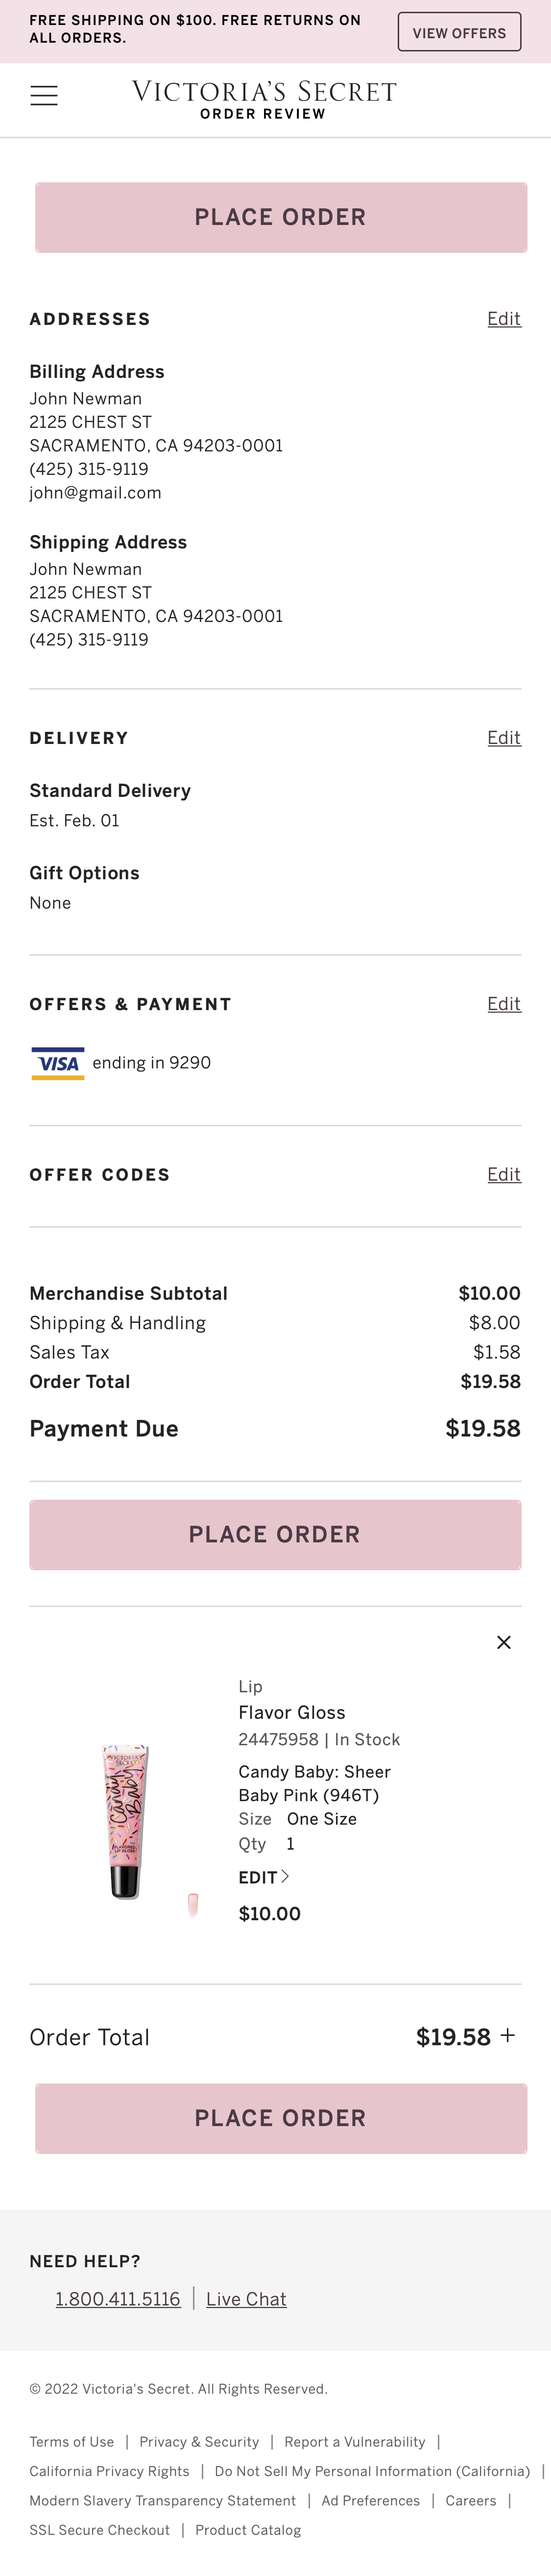
Task: Click the Visa card logo
Action: 58,1063
